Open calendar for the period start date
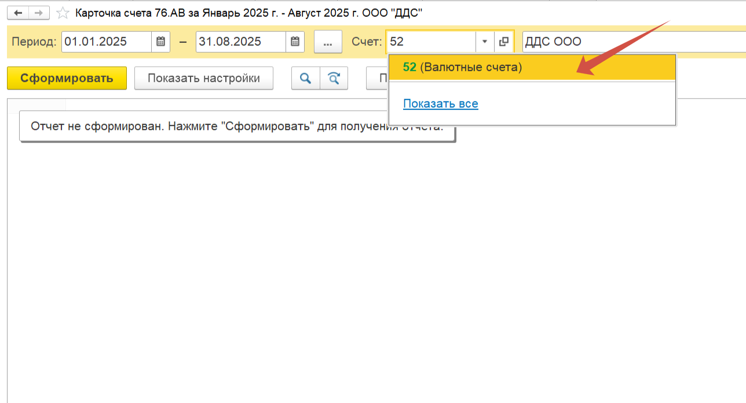Screen dimensions: 746x403 pos(160,42)
